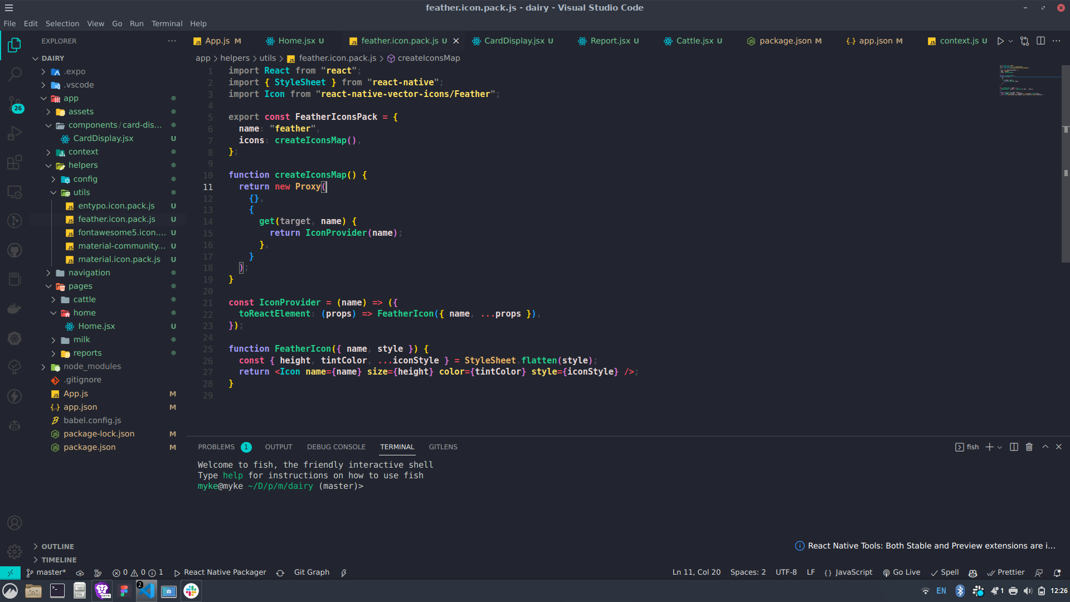
Task: Open the Accounts icon in activity bar
Action: 15,523
